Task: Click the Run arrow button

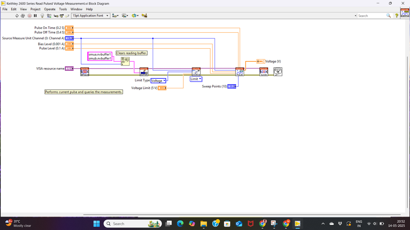Action: (17, 16)
